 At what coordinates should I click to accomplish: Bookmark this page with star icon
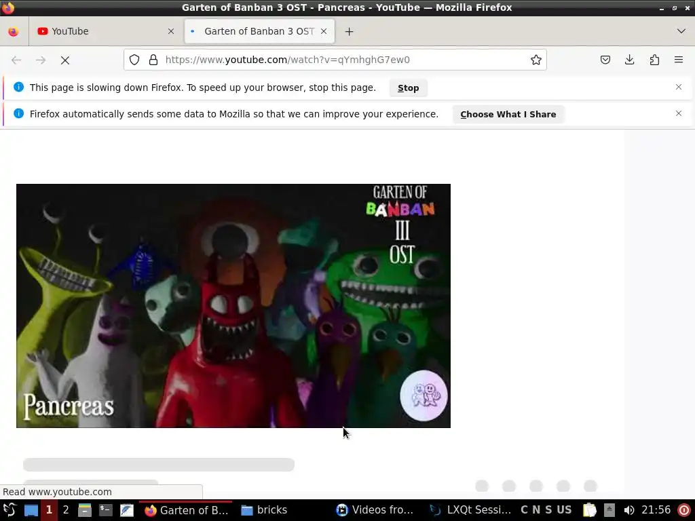click(x=536, y=60)
